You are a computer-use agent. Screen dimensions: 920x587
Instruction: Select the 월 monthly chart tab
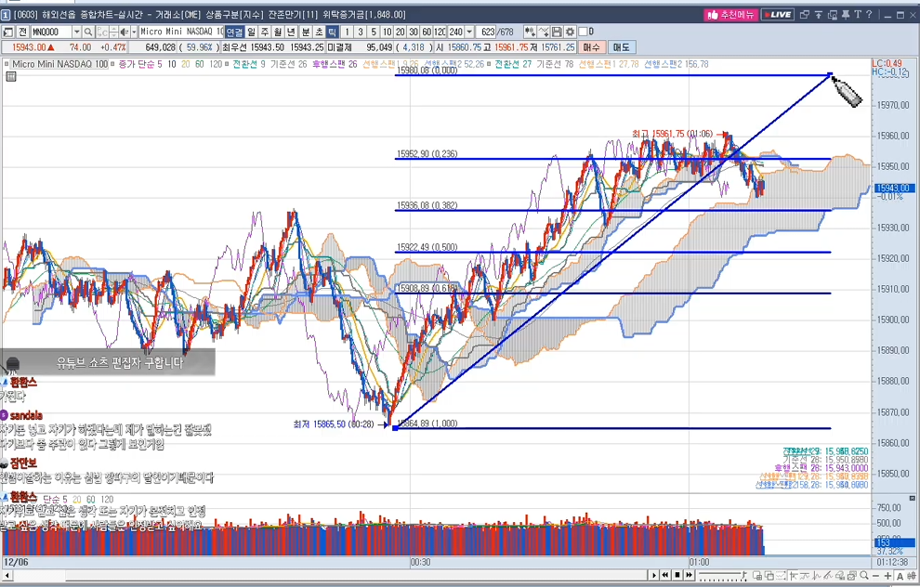[x=278, y=32]
